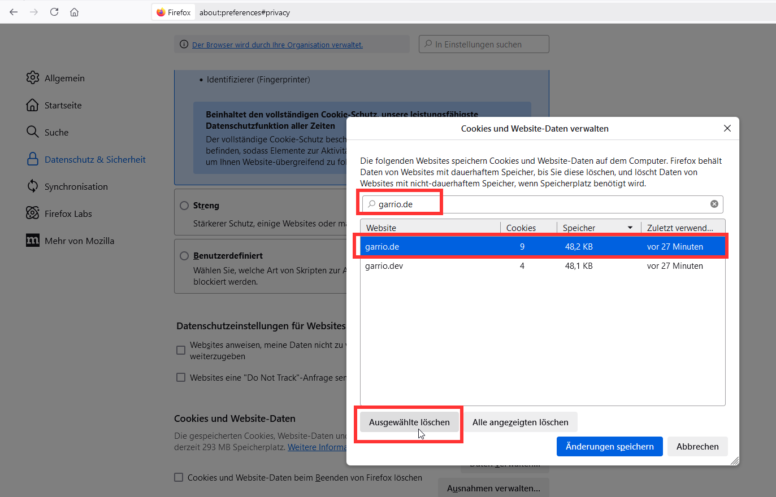Clear the garrio.de search with the x icon
Screen dimensions: 776x497
(x=714, y=204)
